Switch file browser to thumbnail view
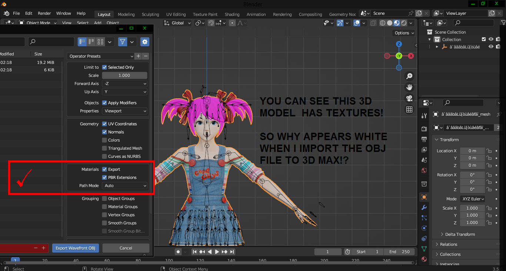 (100, 42)
